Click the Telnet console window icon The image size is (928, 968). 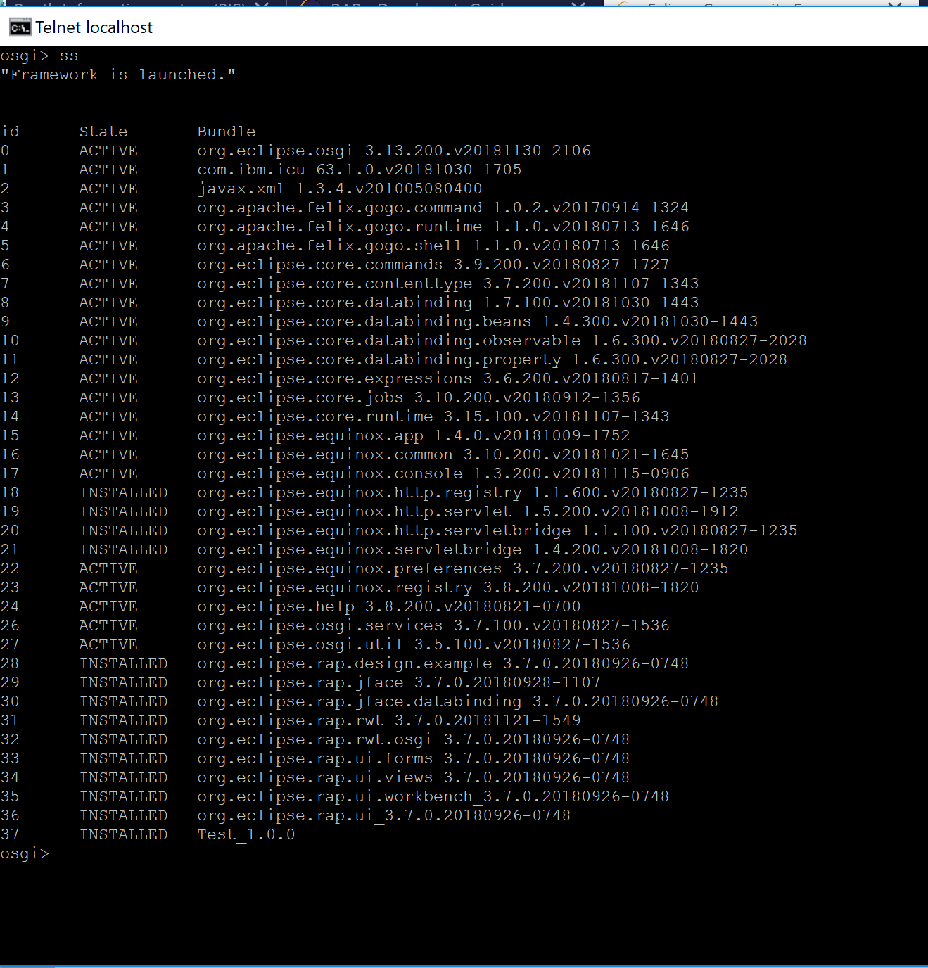(20, 27)
